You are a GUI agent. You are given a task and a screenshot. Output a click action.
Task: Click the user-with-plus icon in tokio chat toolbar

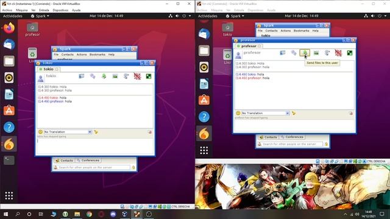tap(126, 76)
